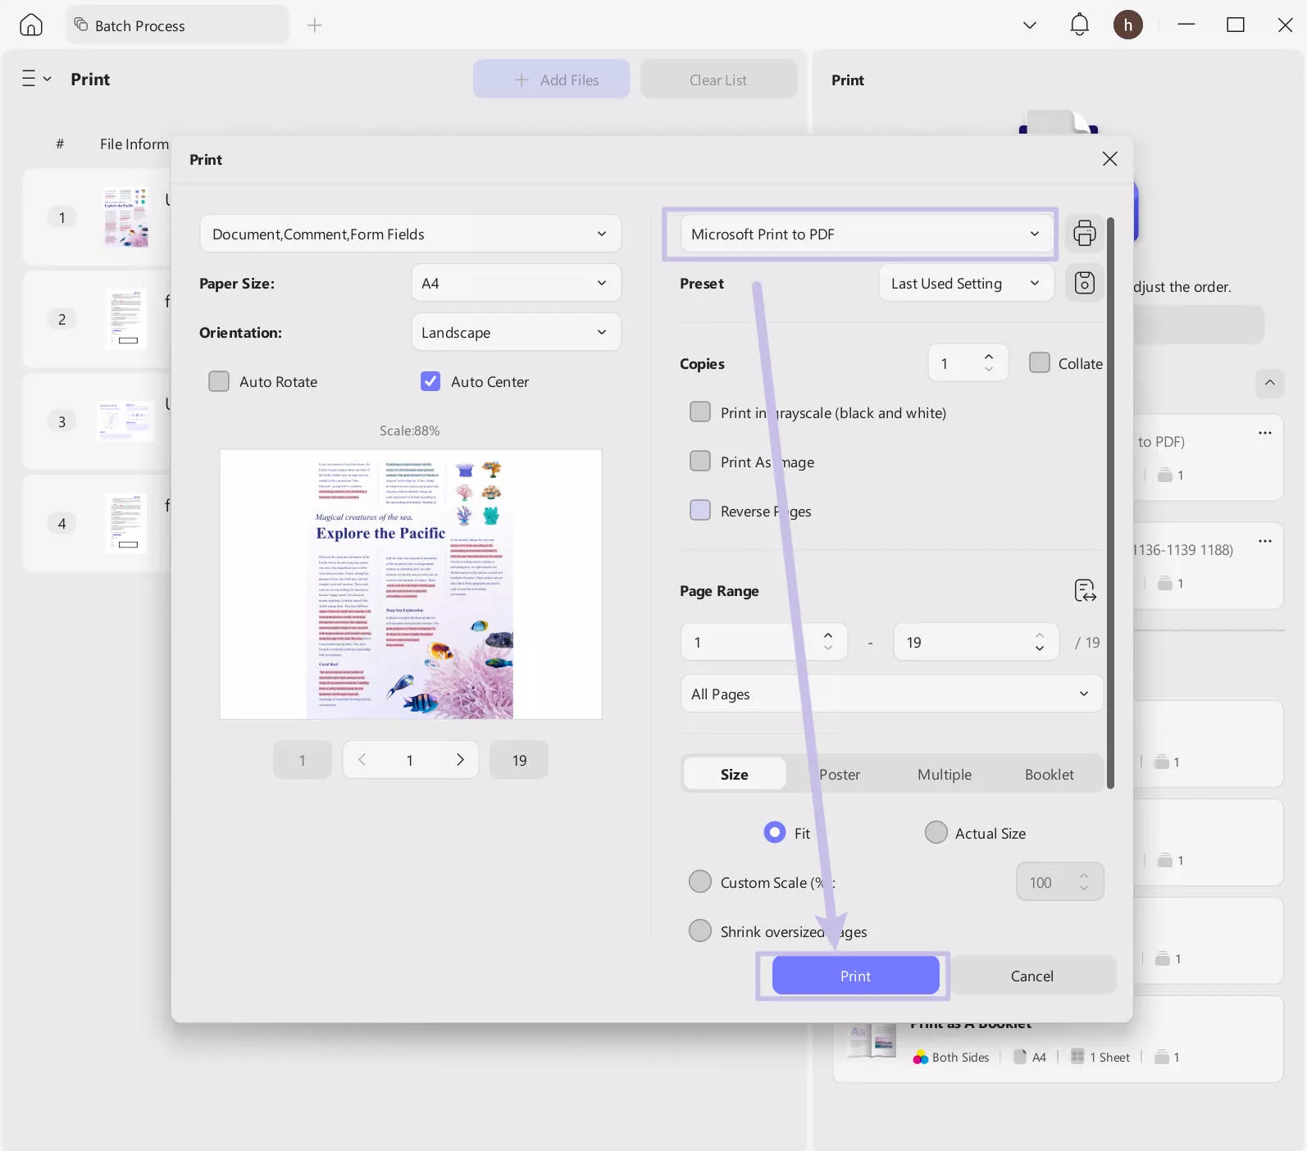
Task: Select Actual Size radio button
Action: pyautogui.click(x=936, y=832)
